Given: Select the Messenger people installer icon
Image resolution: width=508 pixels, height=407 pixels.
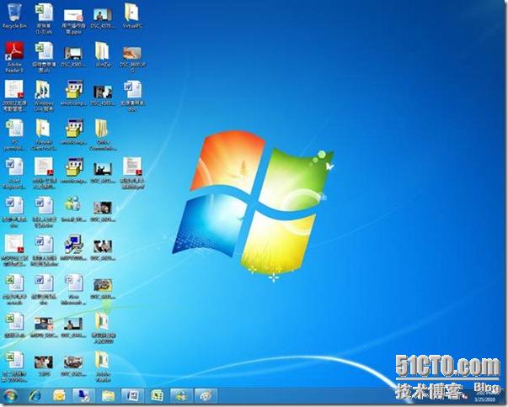Looking at the screenshot, I should point(73,209).
